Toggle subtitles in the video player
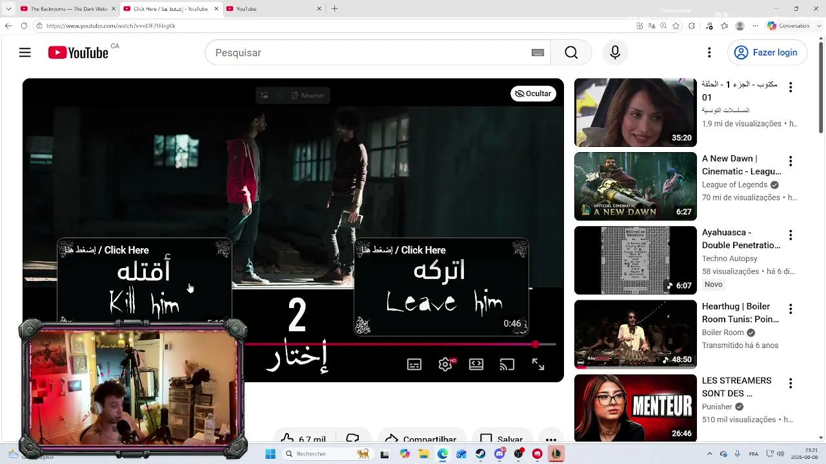Viewport: 826px width, 464px height. tap(414, 364)
